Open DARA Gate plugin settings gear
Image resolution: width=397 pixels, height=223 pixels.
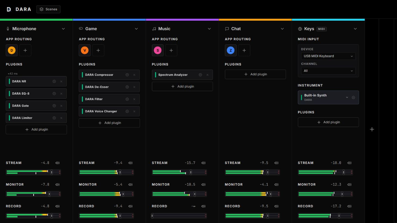pos(54,106)
